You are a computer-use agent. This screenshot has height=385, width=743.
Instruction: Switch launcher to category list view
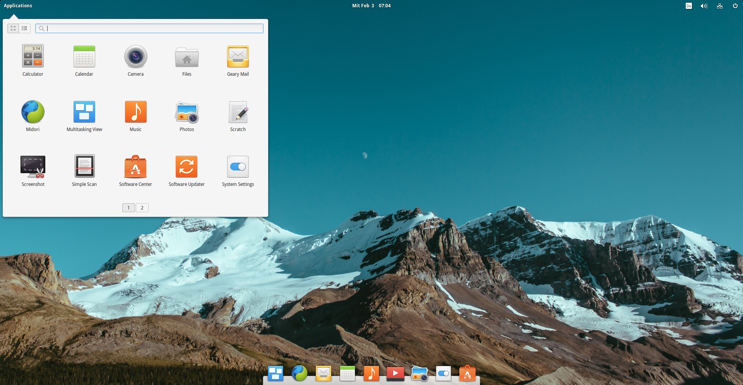(24, 28)
